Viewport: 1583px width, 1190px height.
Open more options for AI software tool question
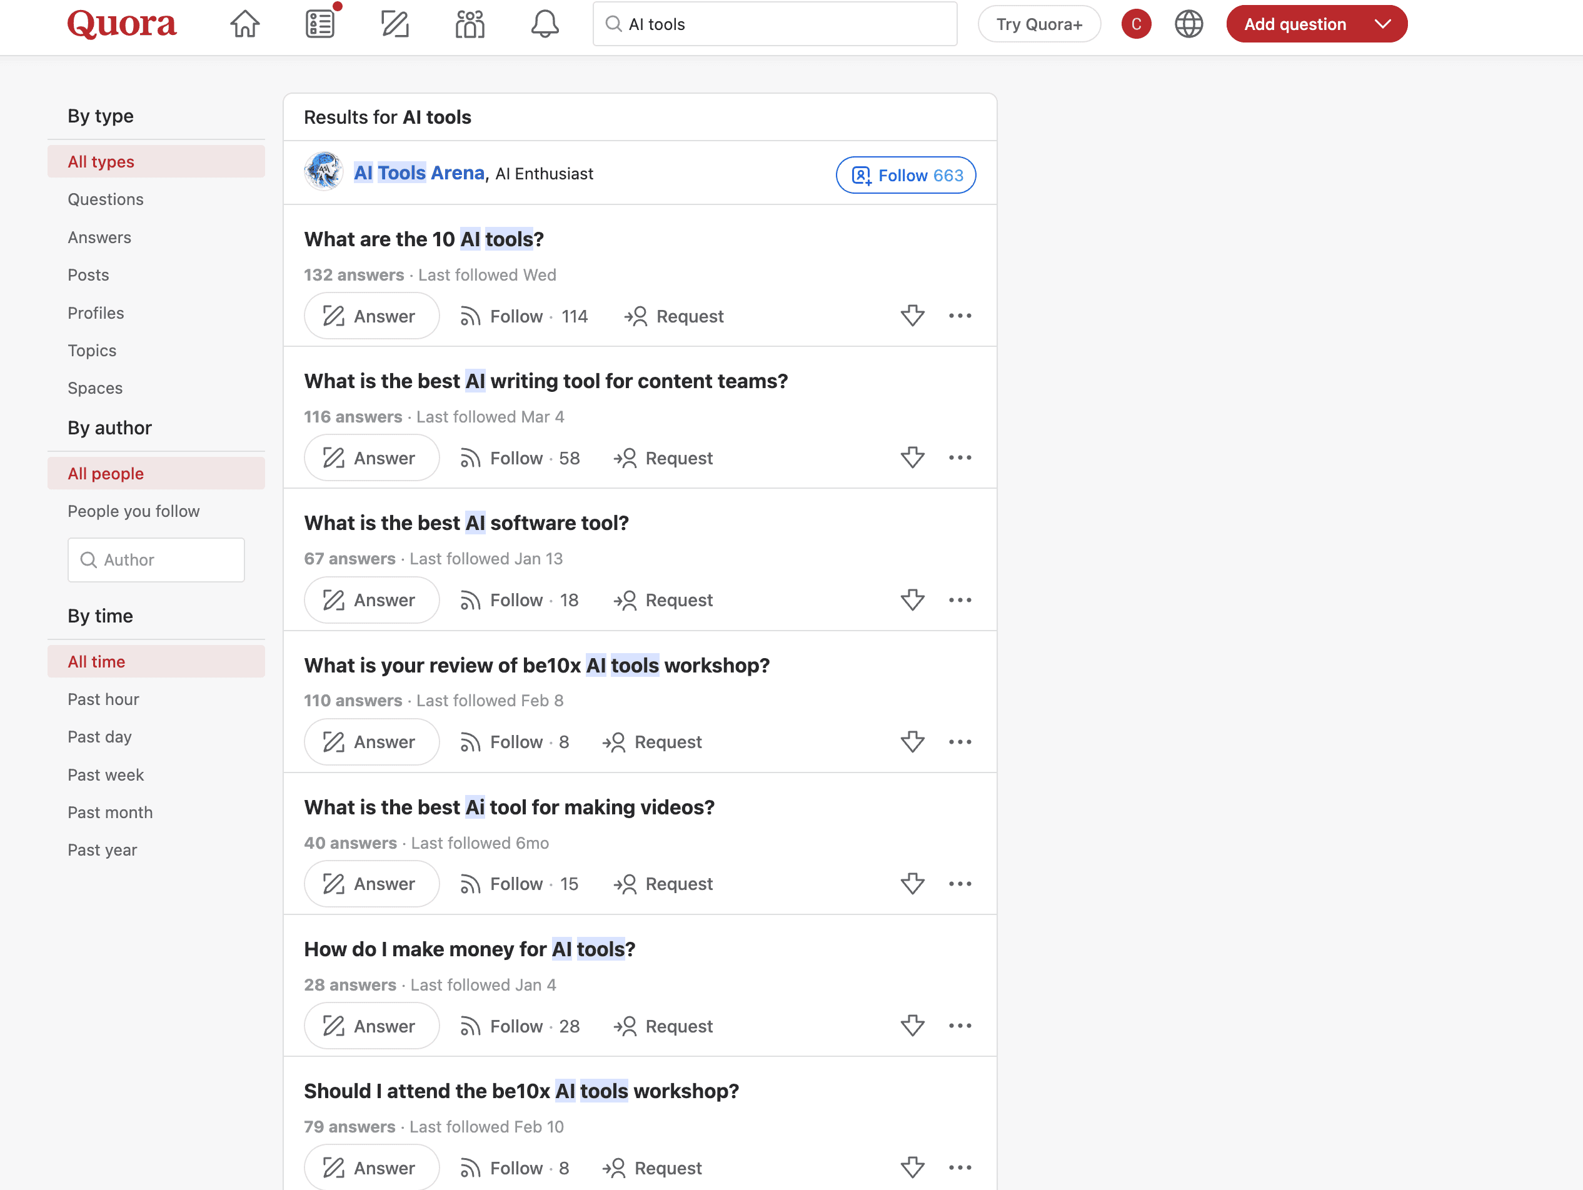960,599
